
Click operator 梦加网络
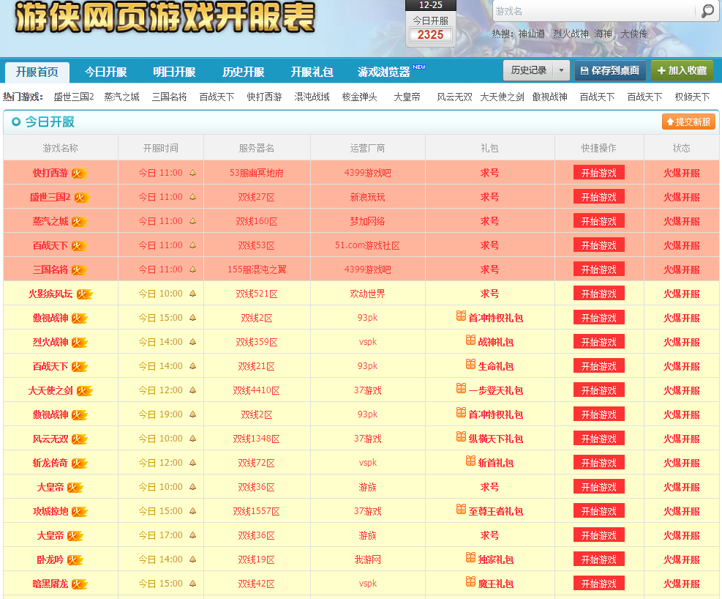click(367, 221)
